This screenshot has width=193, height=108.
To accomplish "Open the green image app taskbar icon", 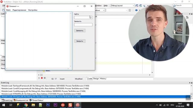I will 40,105.
